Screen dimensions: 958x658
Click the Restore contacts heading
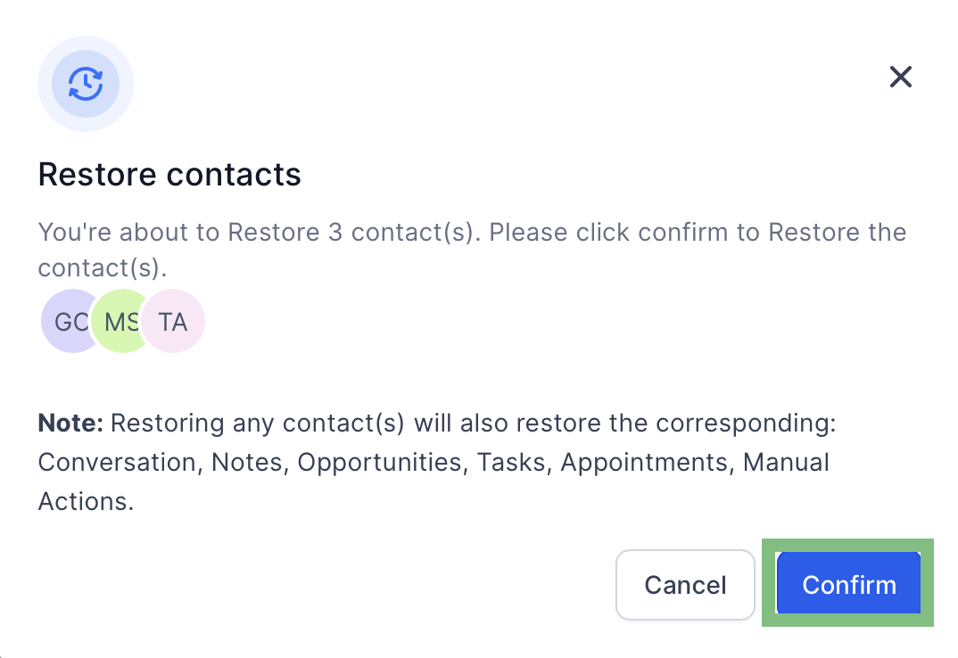pos(169,175)
